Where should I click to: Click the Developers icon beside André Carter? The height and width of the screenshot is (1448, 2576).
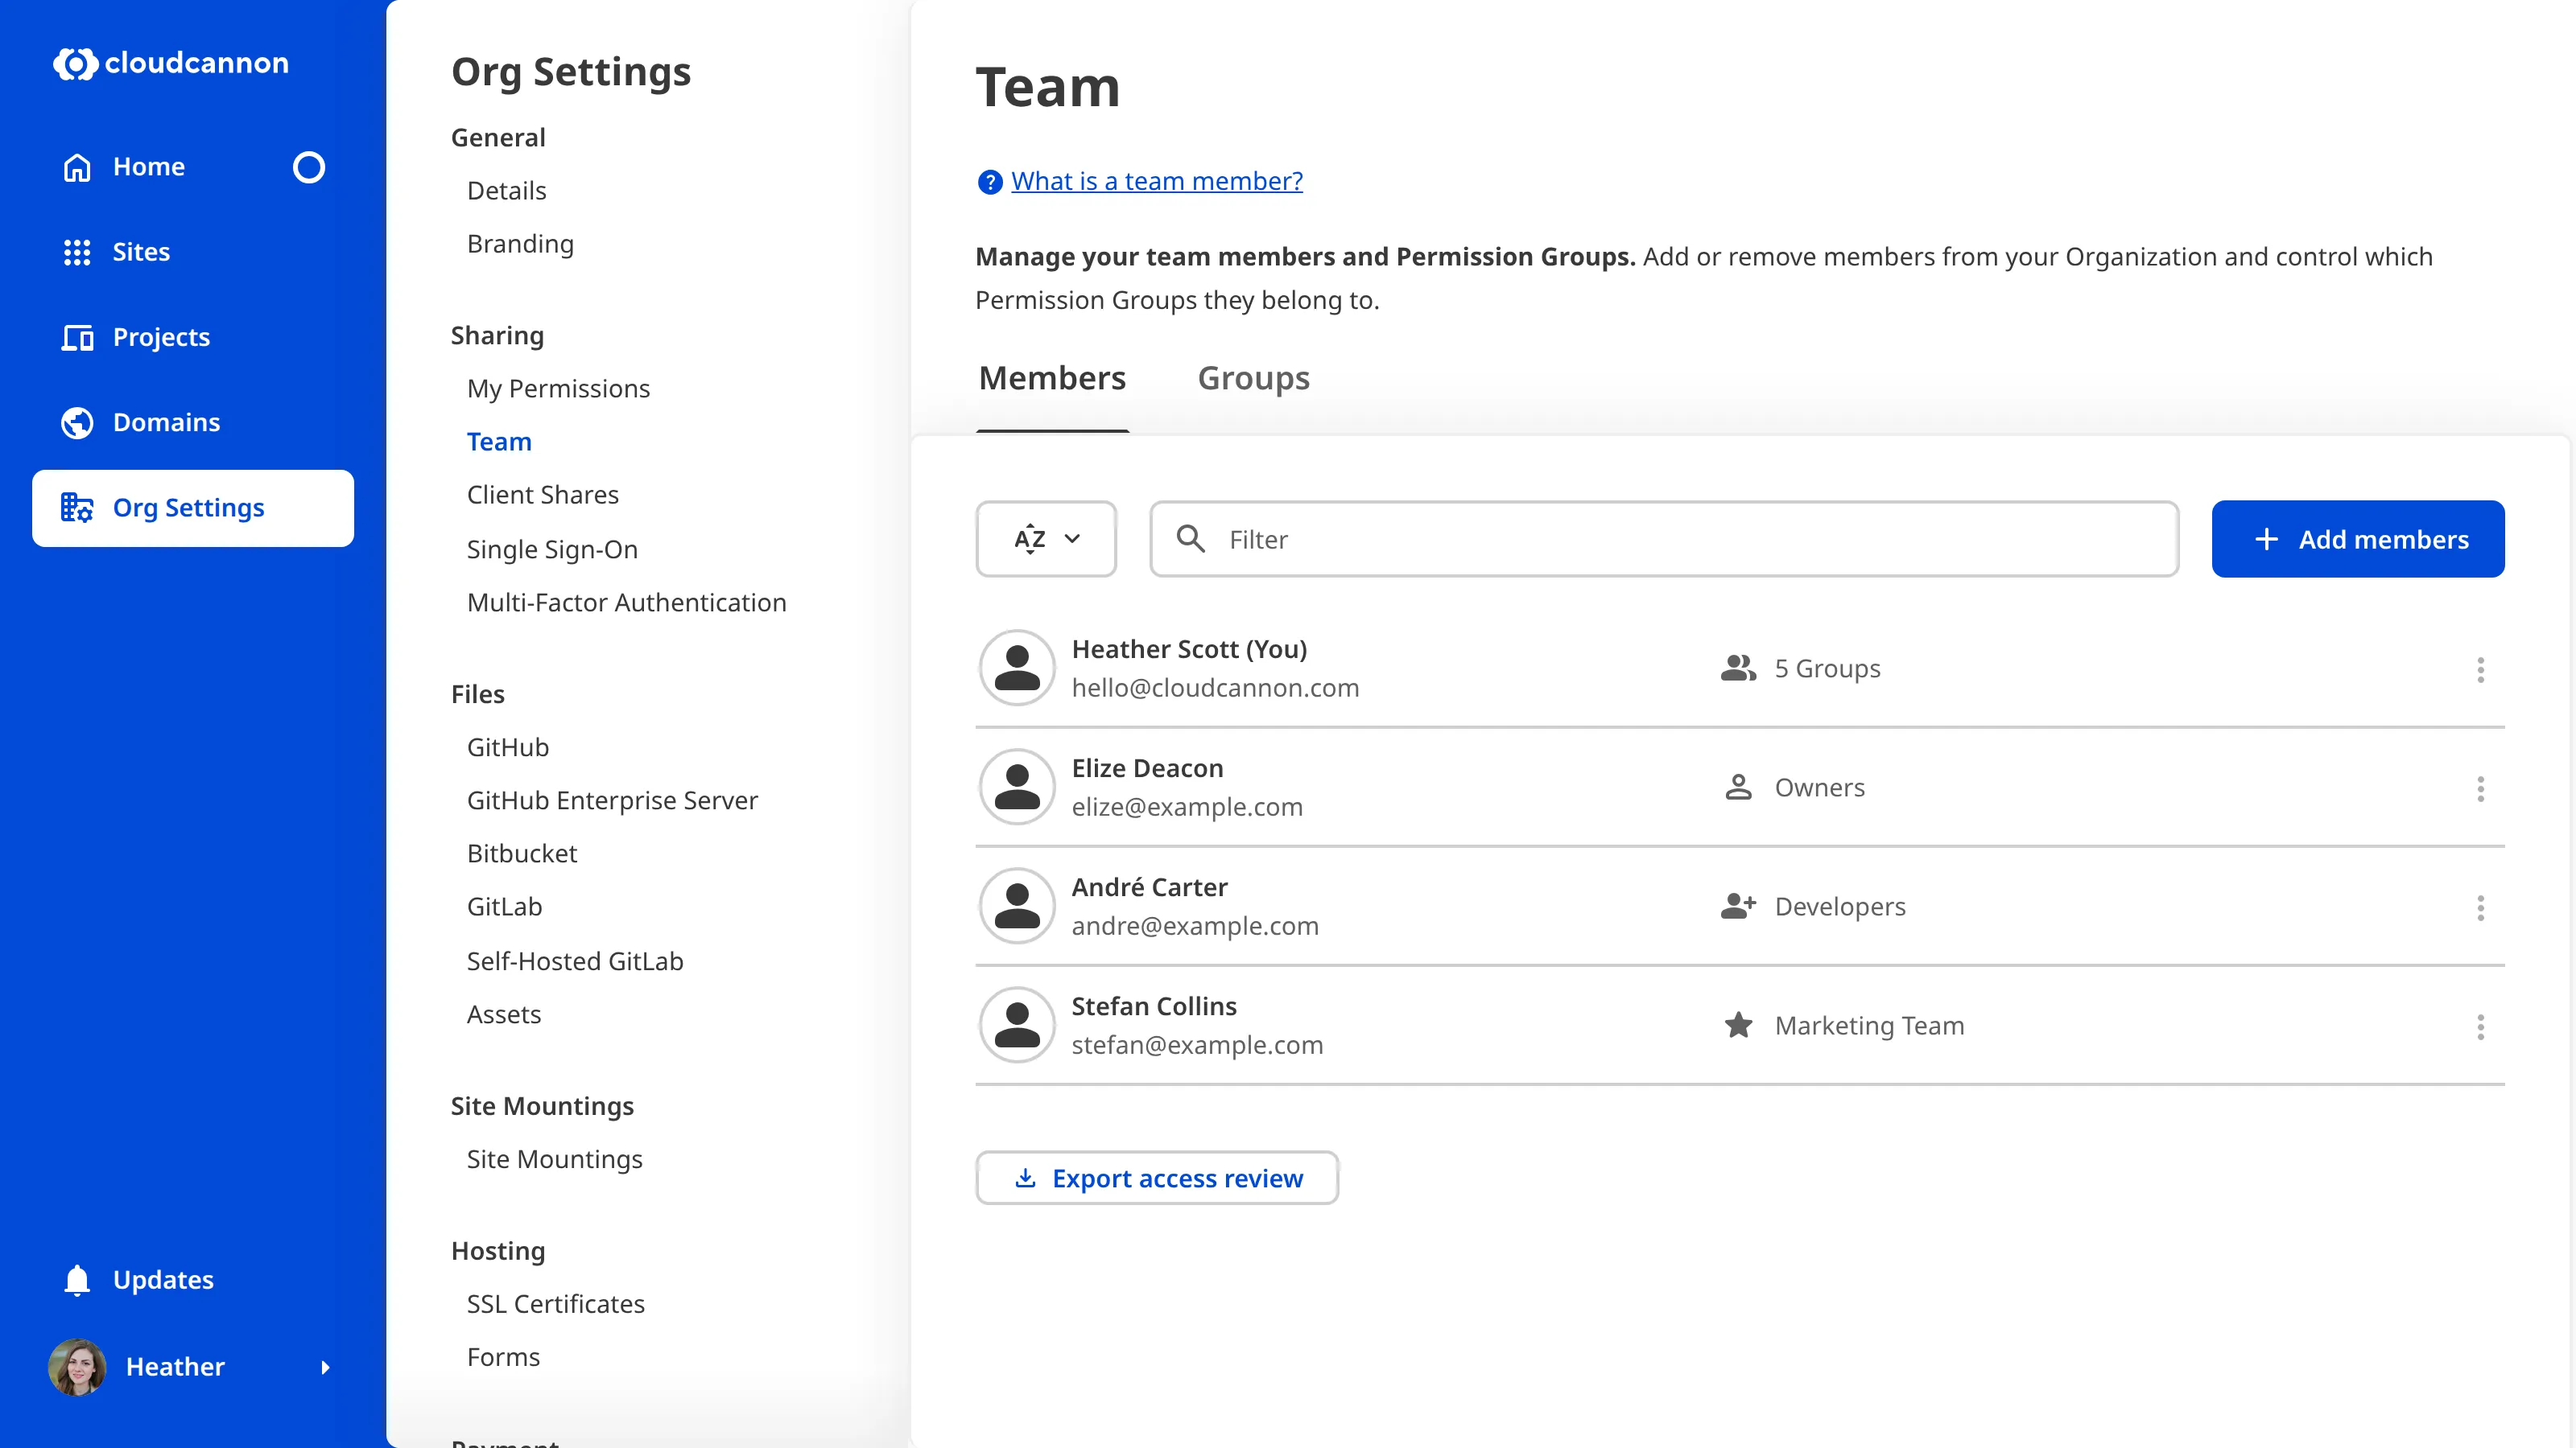coord(1738,907)
